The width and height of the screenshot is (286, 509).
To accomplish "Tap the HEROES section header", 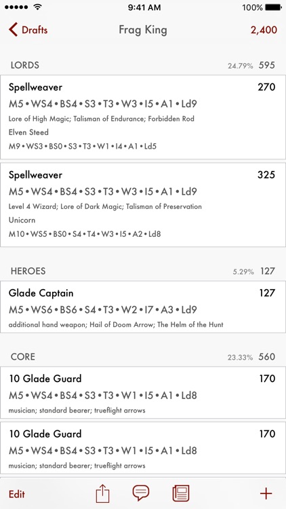I will tap(28, 271).
